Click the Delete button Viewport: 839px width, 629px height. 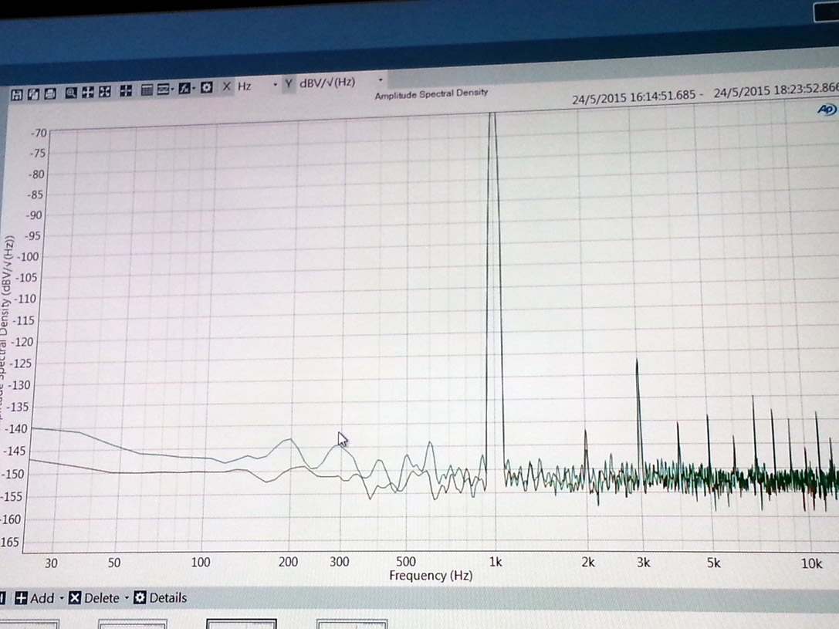point(94,598)
